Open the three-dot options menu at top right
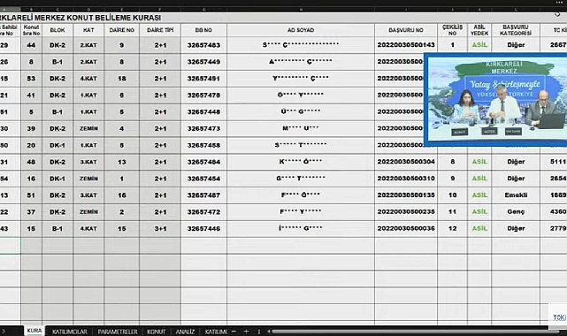Image resolution: width=567 pixels, height=336 pixels. click(559, 3)
